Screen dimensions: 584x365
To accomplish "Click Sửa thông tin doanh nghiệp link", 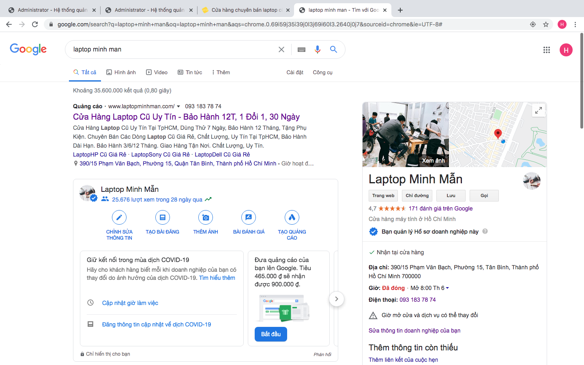I will point(414,331).
